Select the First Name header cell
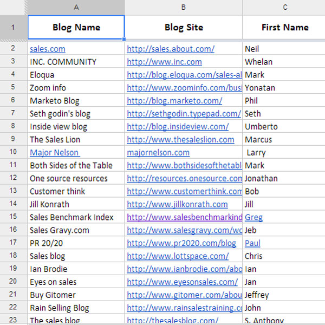Screen dimensions: 325x325 [284, 27]
